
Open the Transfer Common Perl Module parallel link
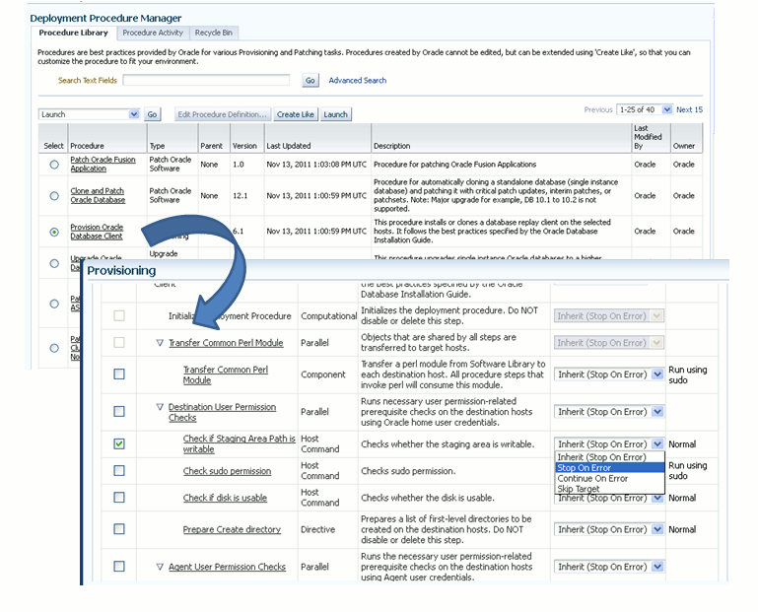(226, 343)
